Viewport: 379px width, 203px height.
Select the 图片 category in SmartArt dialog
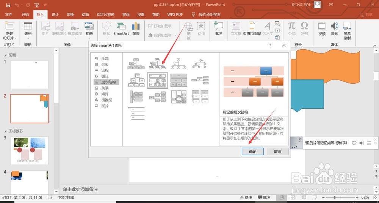[x=106, y=106]
